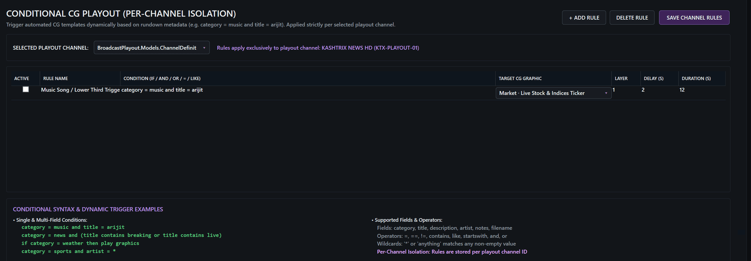Click the 'Fields: category, title, description' line
The height and width of the screenshot is (261, 751).
point(444,228)
